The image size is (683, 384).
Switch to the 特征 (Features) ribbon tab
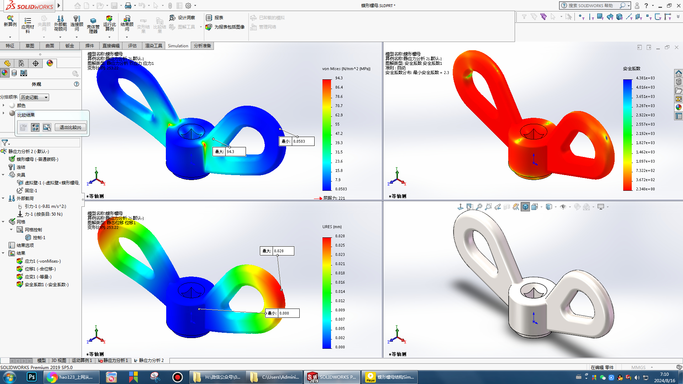(10, 46)
